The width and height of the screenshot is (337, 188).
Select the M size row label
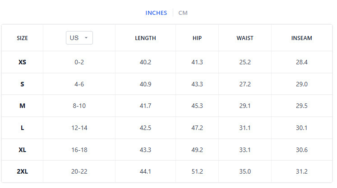[22, 106]
